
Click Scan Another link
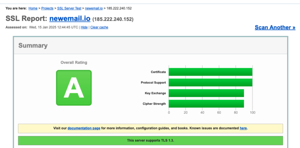point(275,27)
